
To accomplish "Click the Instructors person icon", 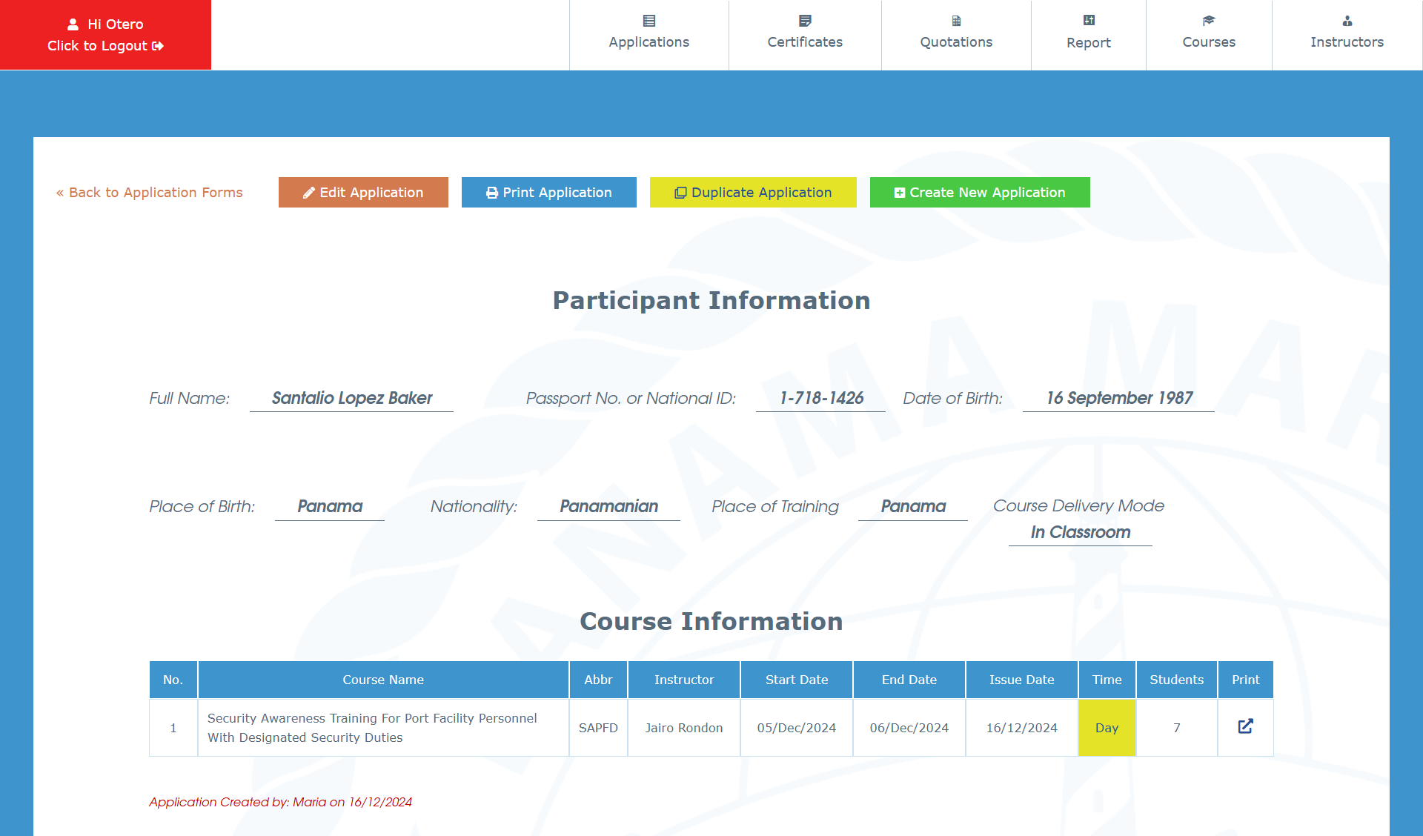I will tap(1347, 21).
